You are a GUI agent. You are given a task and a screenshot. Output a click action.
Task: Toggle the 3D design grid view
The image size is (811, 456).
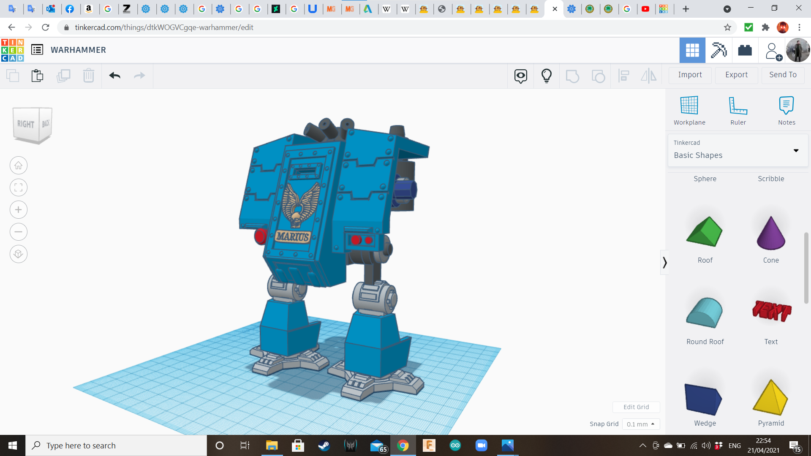tap(692, 50)
